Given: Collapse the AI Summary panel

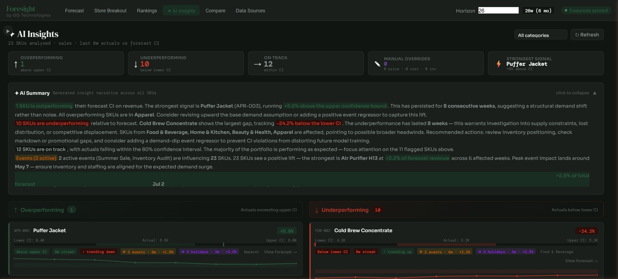Looking at the screenshot, I should point(576,93).
